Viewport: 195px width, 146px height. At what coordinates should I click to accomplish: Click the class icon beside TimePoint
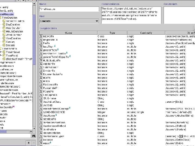click(4, 55)
